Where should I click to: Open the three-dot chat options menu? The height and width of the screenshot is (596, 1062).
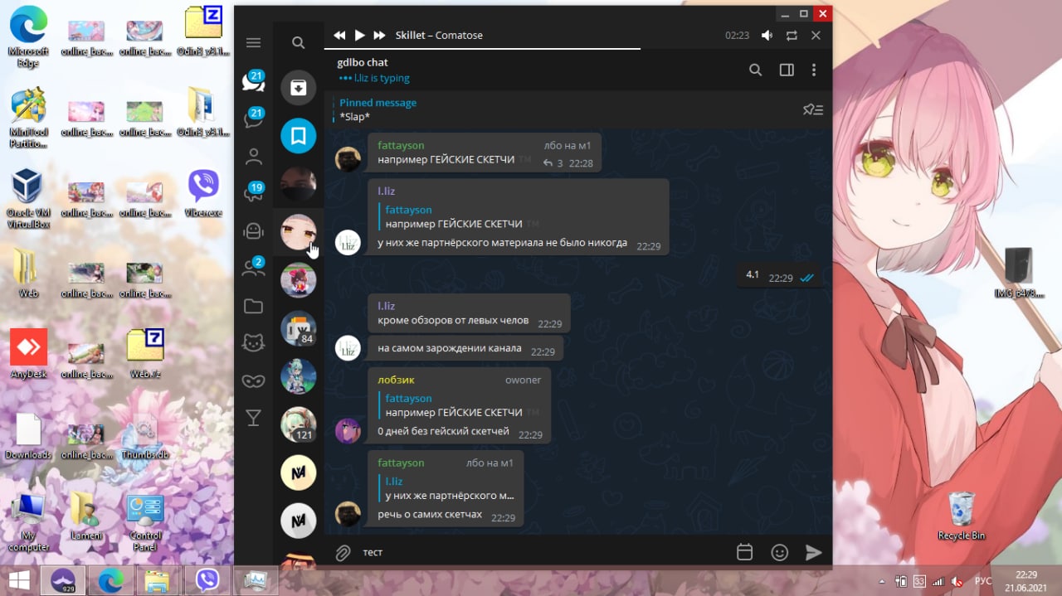point(814,70)
